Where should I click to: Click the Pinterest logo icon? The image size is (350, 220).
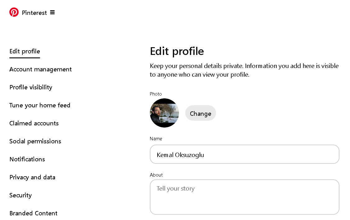coord(14,12)
